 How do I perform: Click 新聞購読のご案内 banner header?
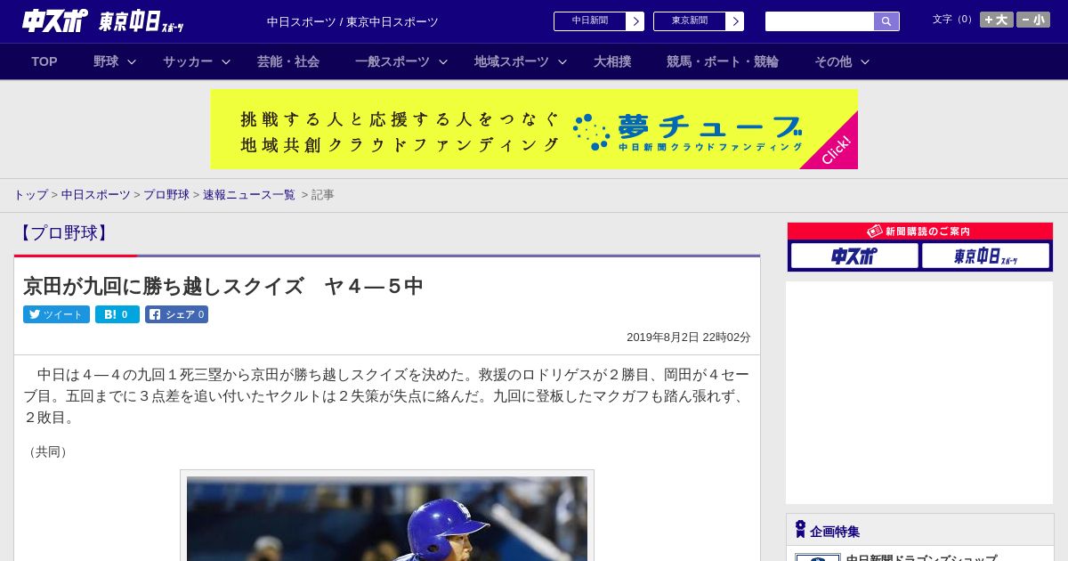pyautogui.click(x=920, y=232)
